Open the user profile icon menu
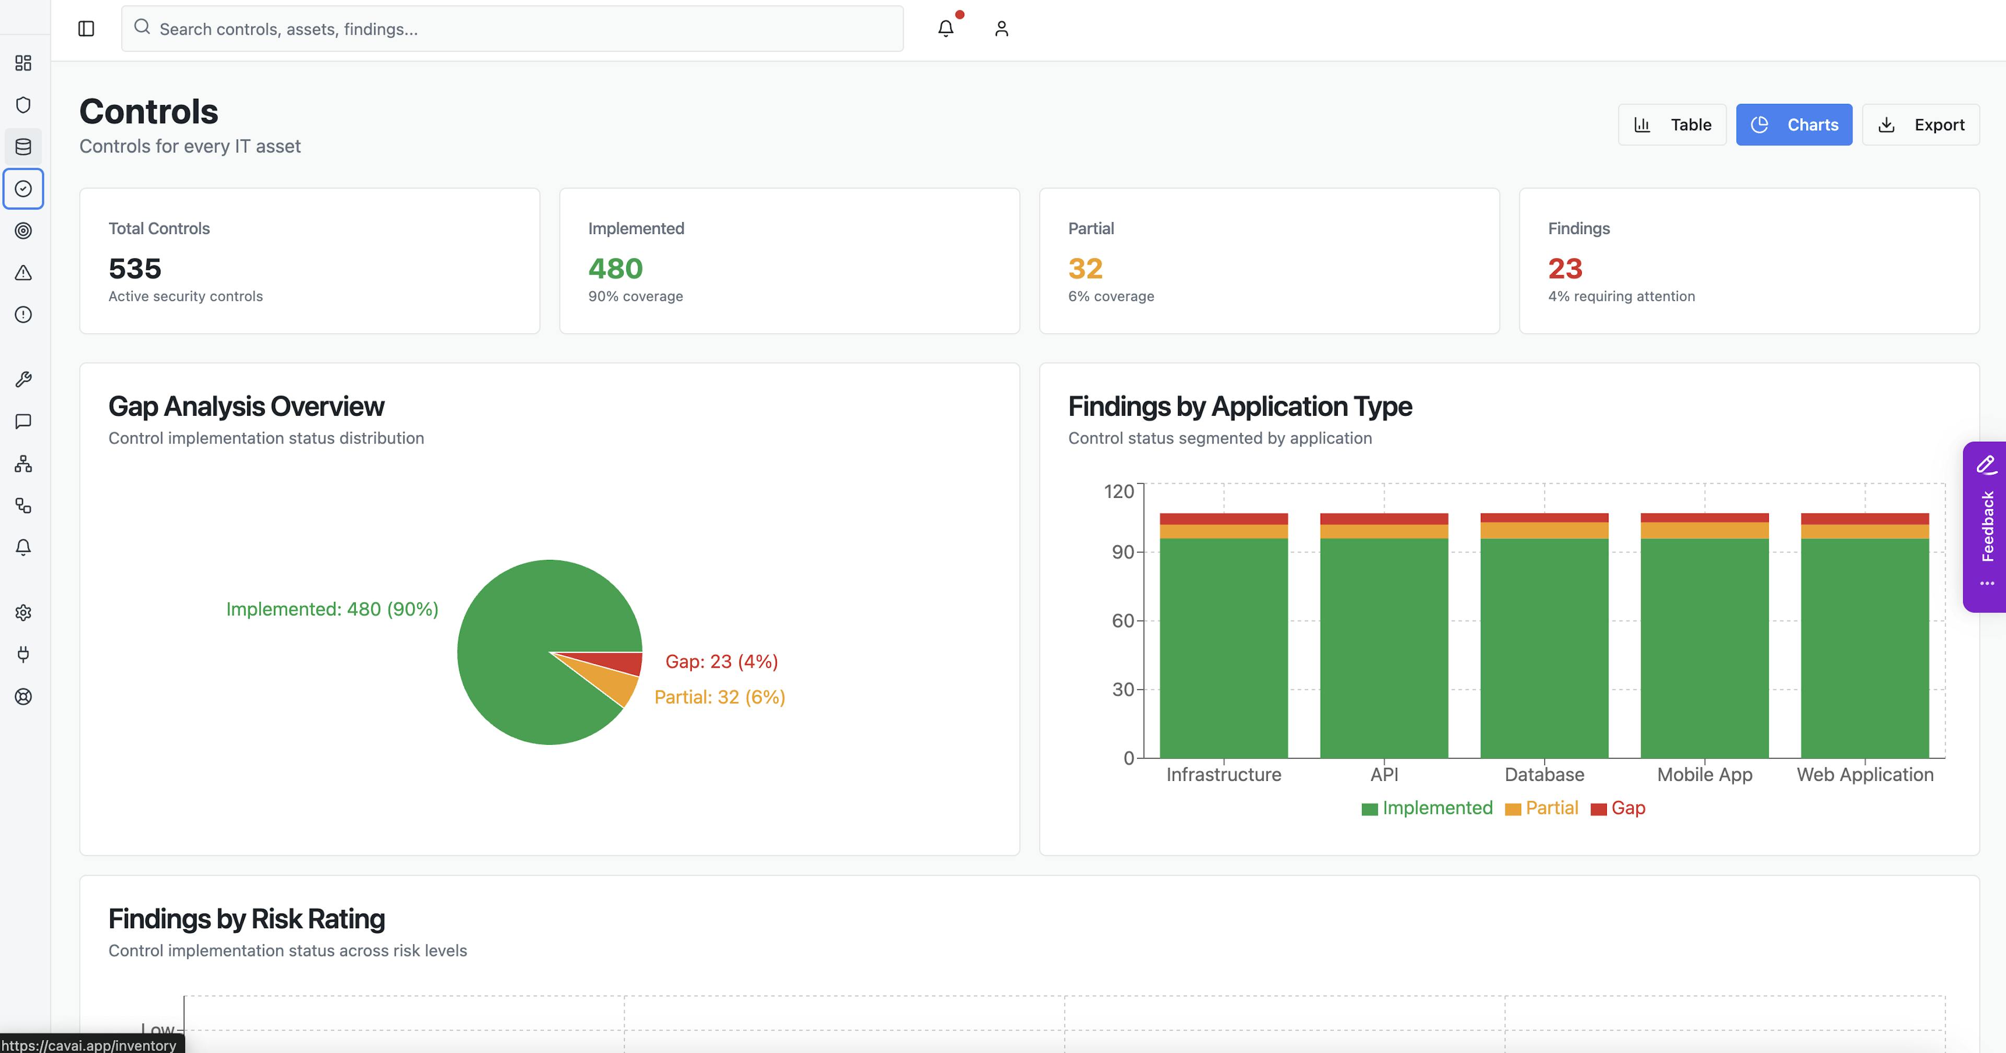 tap(1001, 29)
